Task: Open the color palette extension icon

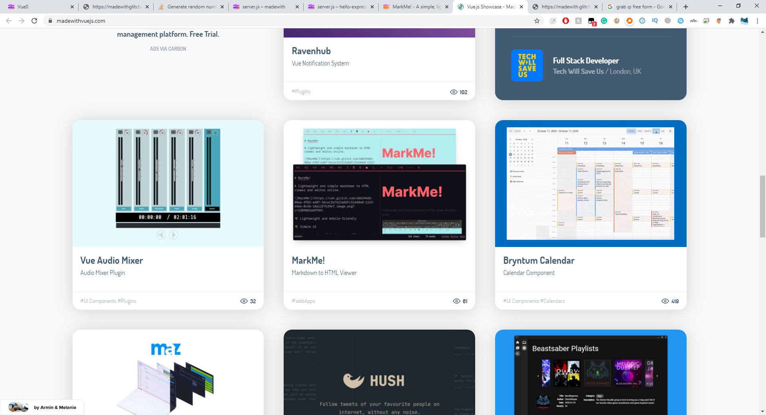Action: [617, 21]
